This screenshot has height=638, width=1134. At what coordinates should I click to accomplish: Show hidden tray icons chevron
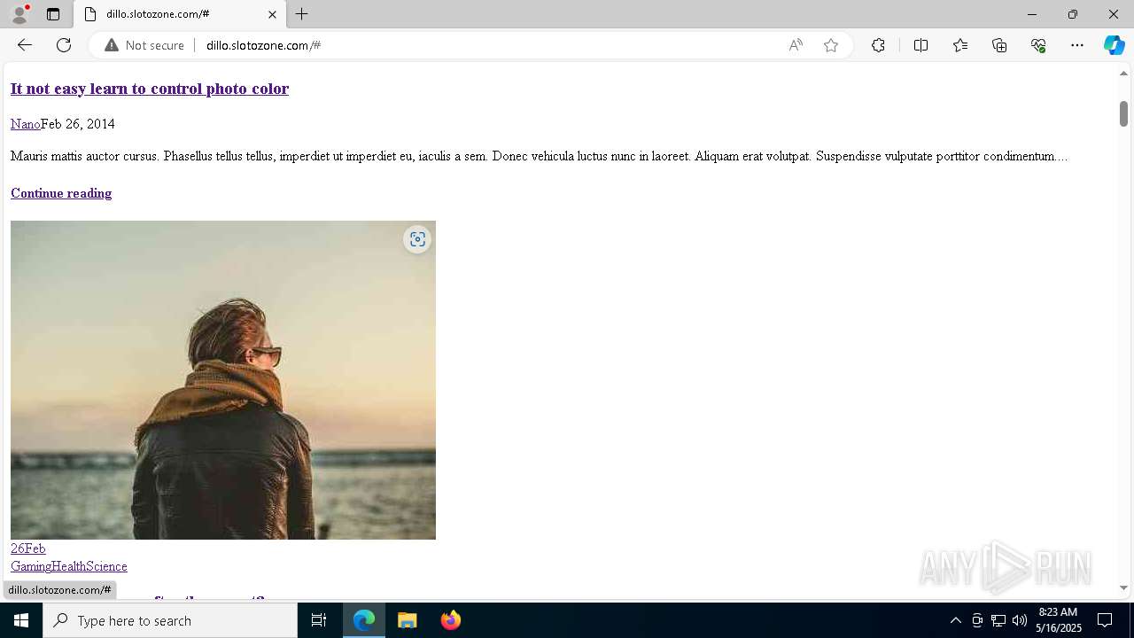955,620
